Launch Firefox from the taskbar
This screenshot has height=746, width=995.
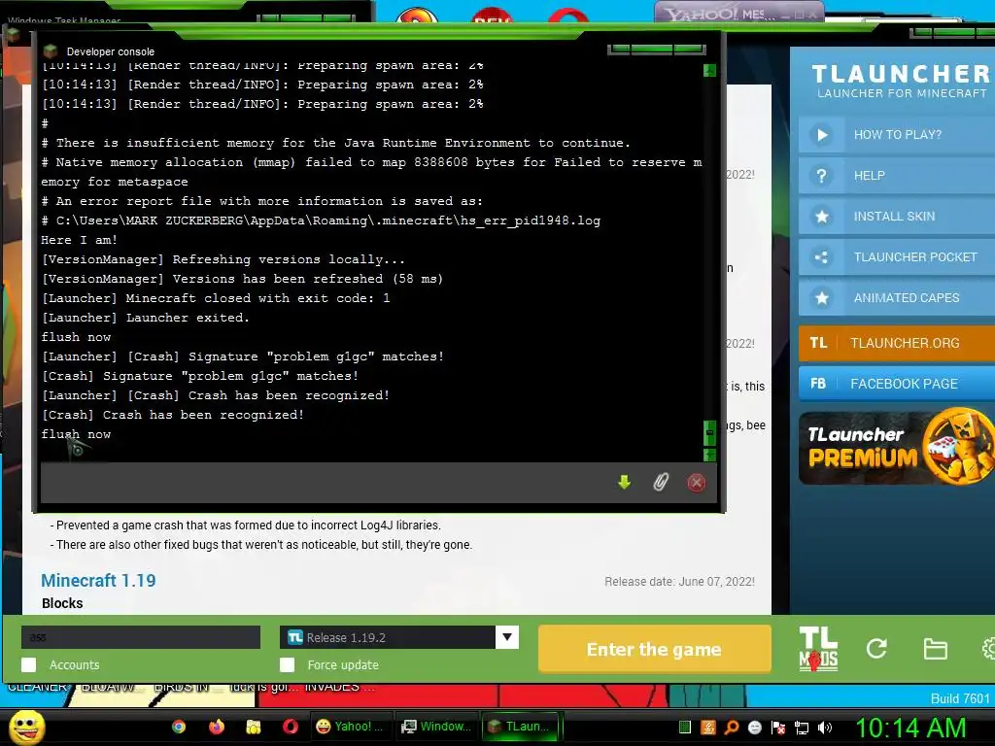[x=217, y=727]
